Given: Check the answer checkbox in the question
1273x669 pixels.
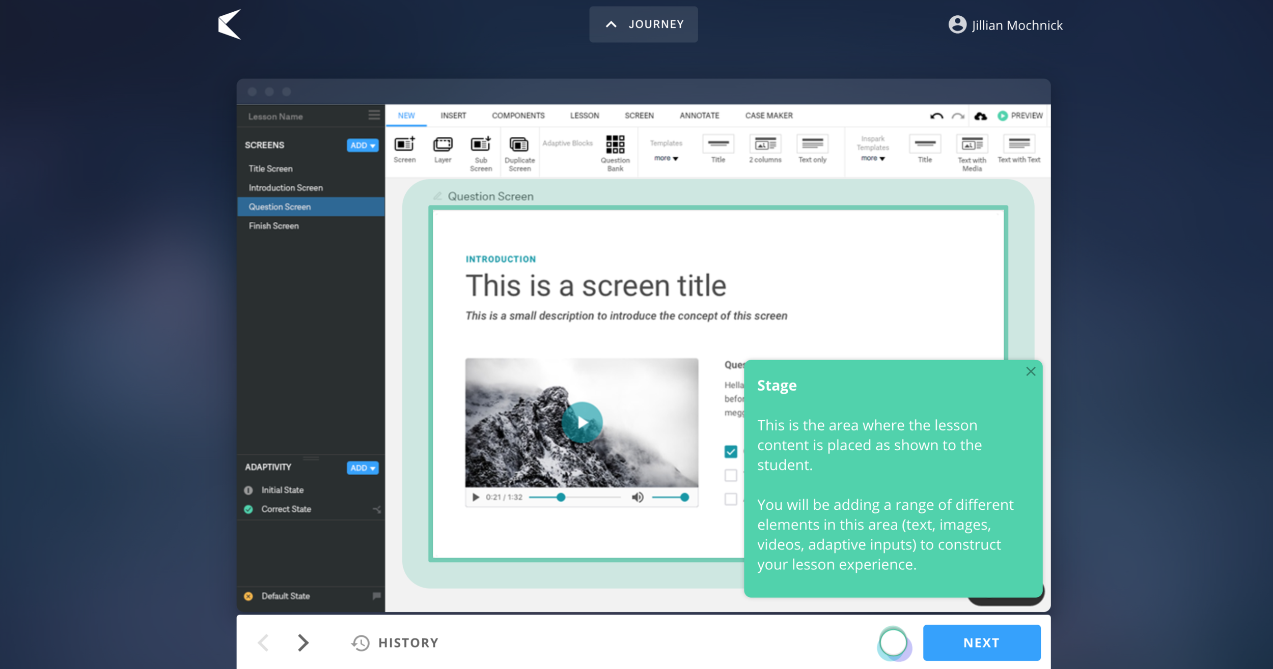Looking at the screenshot, I should (731, 451).
